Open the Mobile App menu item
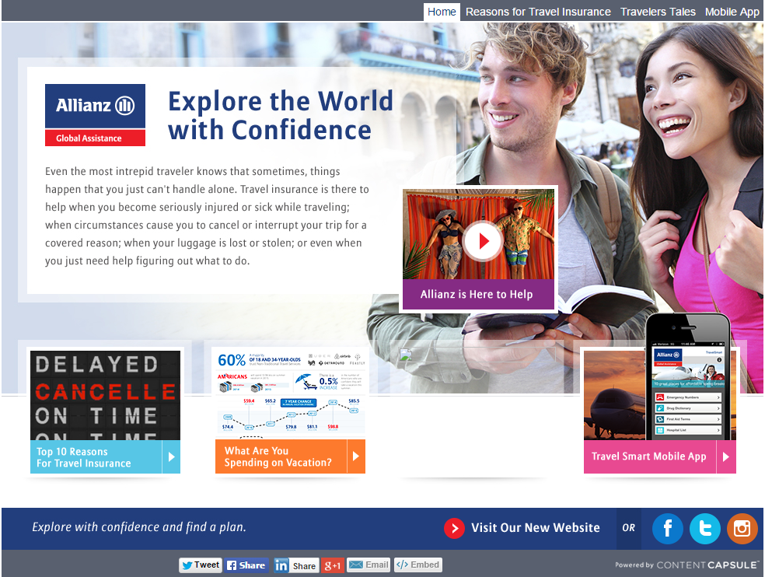The width and height of the screenshot is (765, 577). [732, 12]
